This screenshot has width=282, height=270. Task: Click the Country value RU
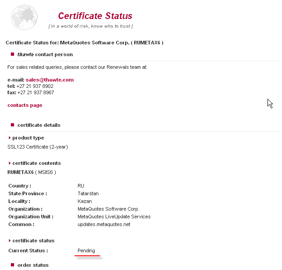[81, 186]
